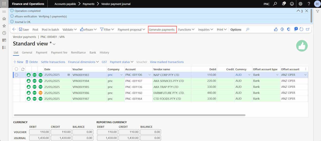
Task: Open Power Apps diamond icon
Action: click(282, 29)
